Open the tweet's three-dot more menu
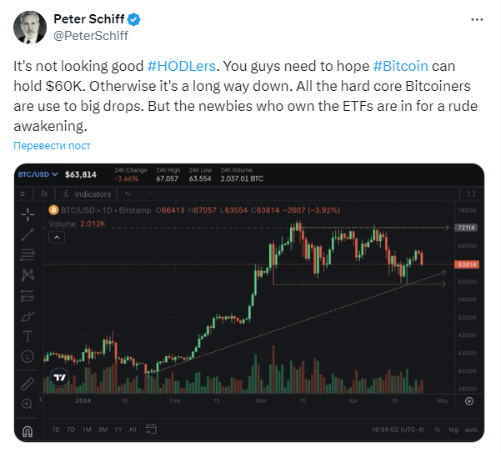The image size is (501, 453). pos(474,18)
